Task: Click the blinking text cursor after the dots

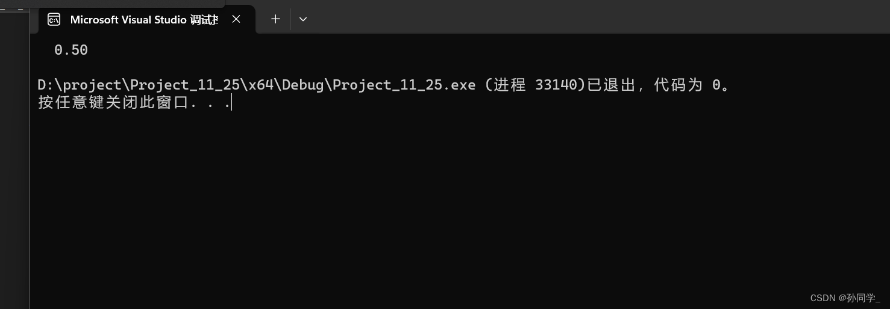Action: tap(232, 103)
